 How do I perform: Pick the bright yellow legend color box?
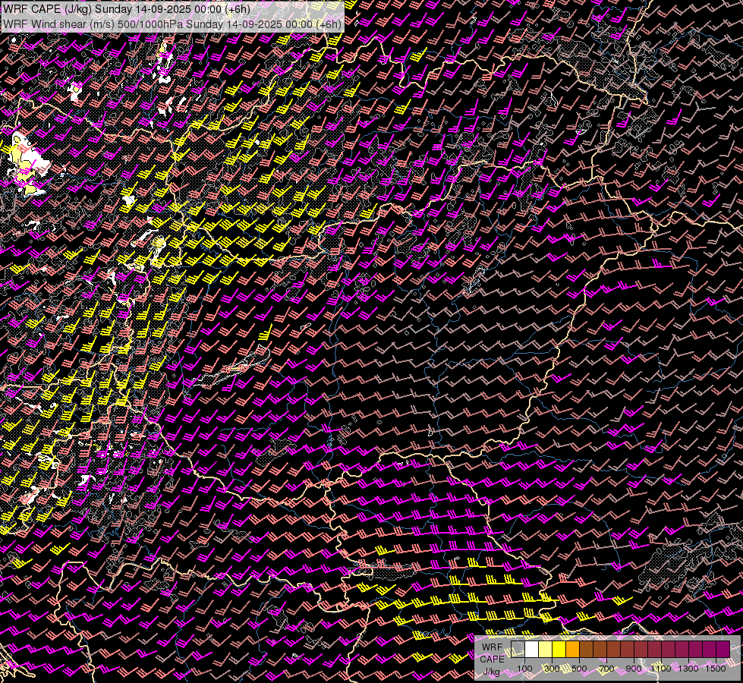click(x=559, y=650)
